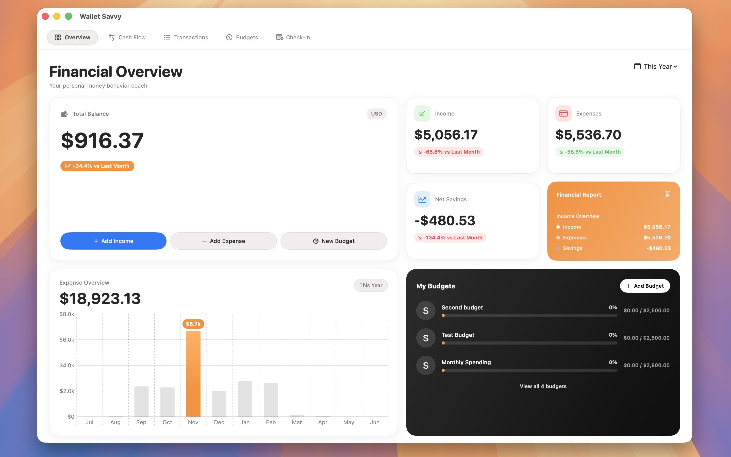The width and height of the screenshot is (731, 457).
Task: Click the $18,923.13 expense total
Action: (x=100, y=299)
